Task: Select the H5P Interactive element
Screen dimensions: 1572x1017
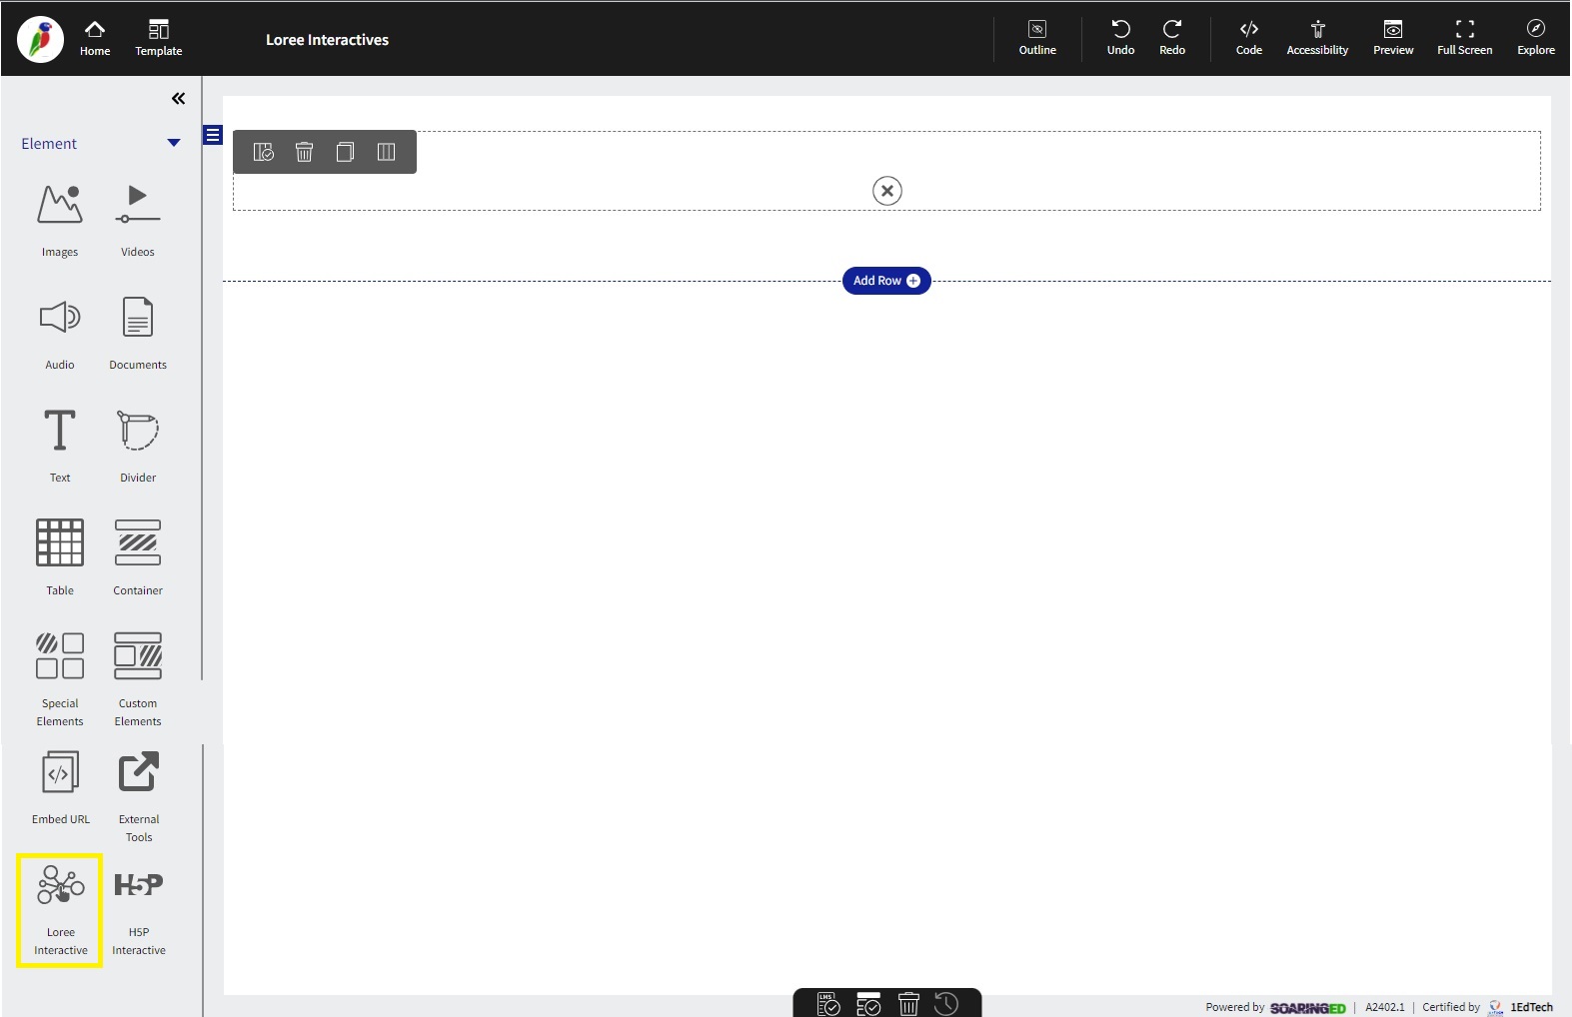Action: 139,912
